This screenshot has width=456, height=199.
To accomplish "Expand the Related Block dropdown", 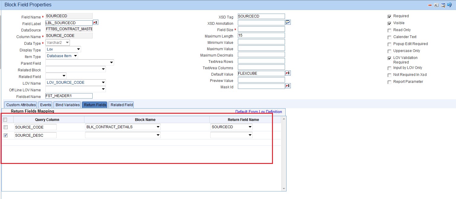I will coord(76,69).
